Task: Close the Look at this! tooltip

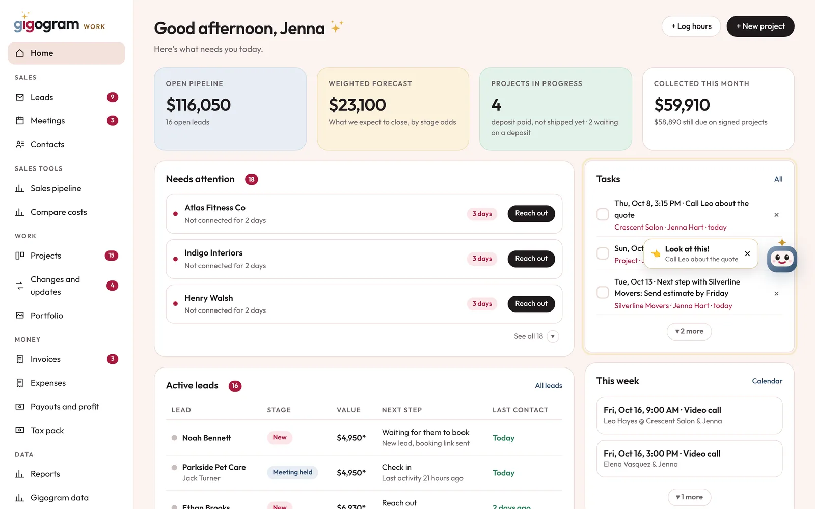Action: pyautogui.click(x=747, y=253)
